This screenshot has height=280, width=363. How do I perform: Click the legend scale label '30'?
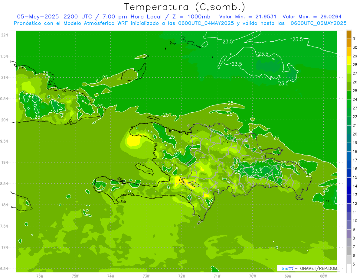(355, 47)
